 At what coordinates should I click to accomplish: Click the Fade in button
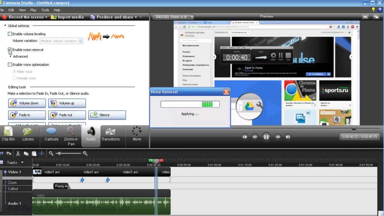tap(27, 115)
